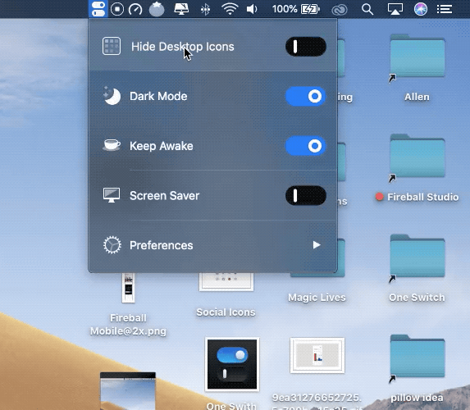Screen dimensions: 470x410
Task: Open the Wi-Fi menu
Action: [x=230, y=9]
